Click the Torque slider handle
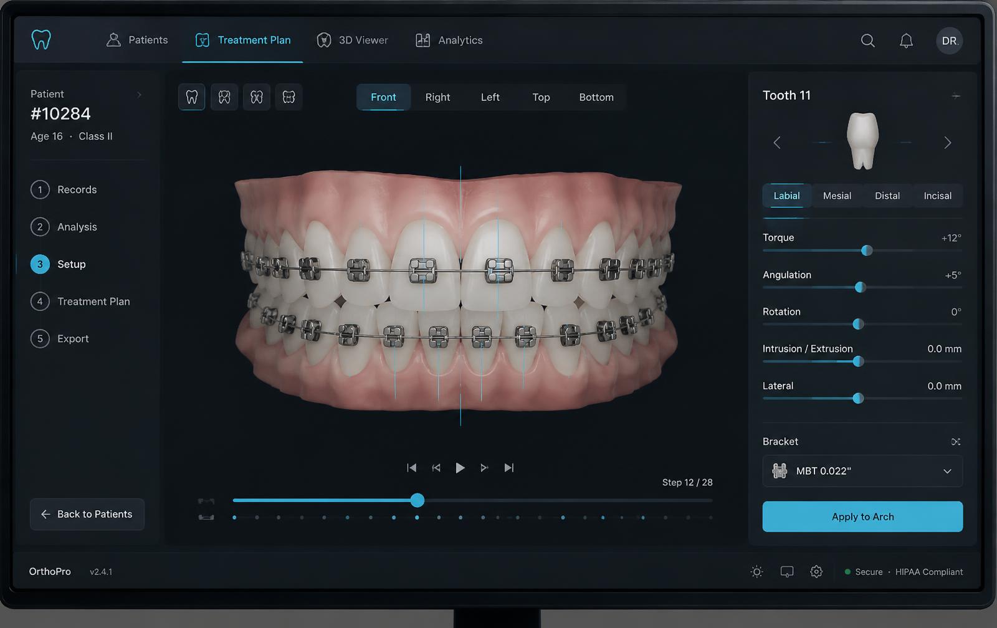 click(x=867, y=250)
